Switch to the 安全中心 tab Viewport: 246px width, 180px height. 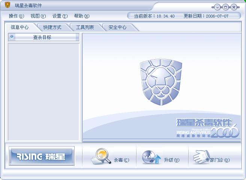coord(118,27)
